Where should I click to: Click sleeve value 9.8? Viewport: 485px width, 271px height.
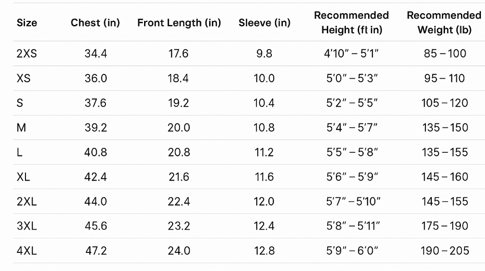coord(264,54)
